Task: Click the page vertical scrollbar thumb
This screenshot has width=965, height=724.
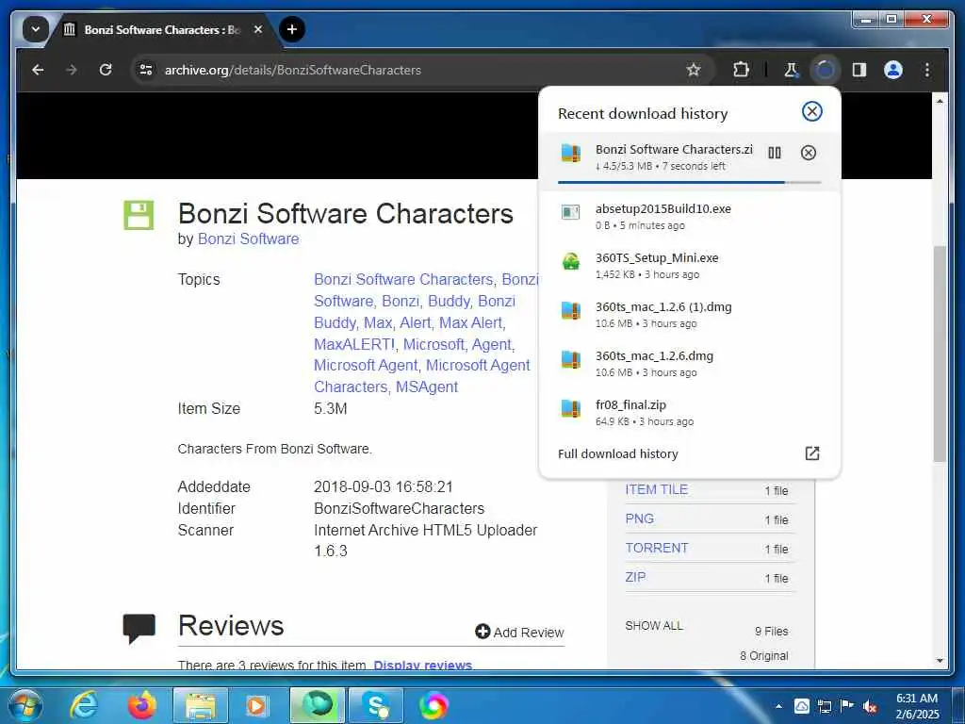Action: (x=940, y=354)
